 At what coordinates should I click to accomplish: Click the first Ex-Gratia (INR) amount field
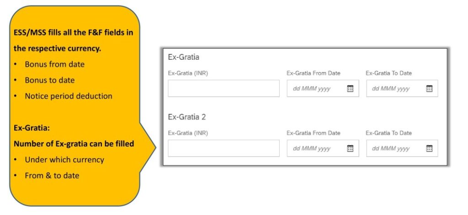point(223,88)
